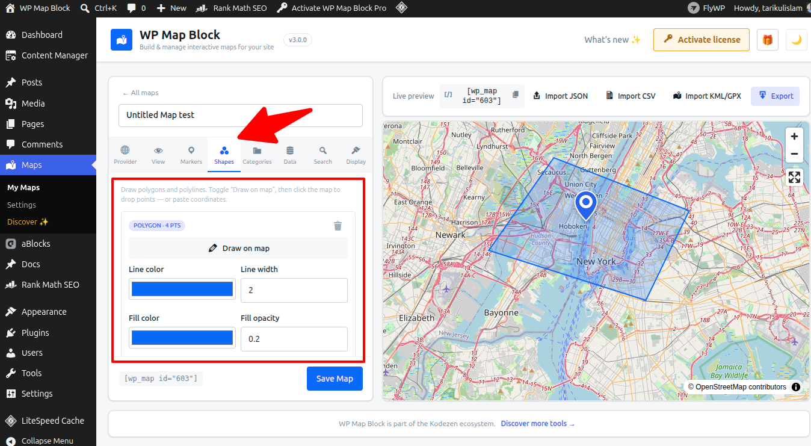Open the Ctrl+K search in admin bar
The width and height of the screenshot is (811, 446).
[98, 8]
